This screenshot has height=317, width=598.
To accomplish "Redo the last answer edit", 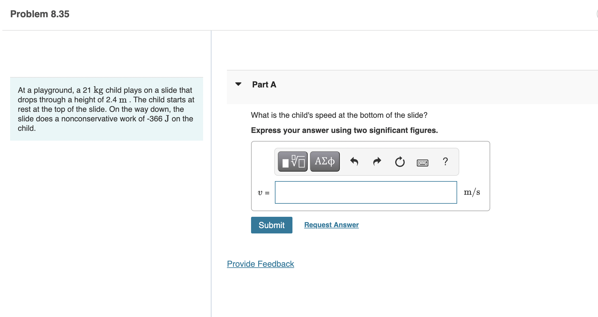I will 376,161.
